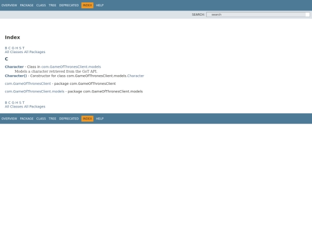Viewport: 312px width, 234px height.
Task: Follow Character link ending the constructor line
Action: pyautogui.click(x=136, y=76)
